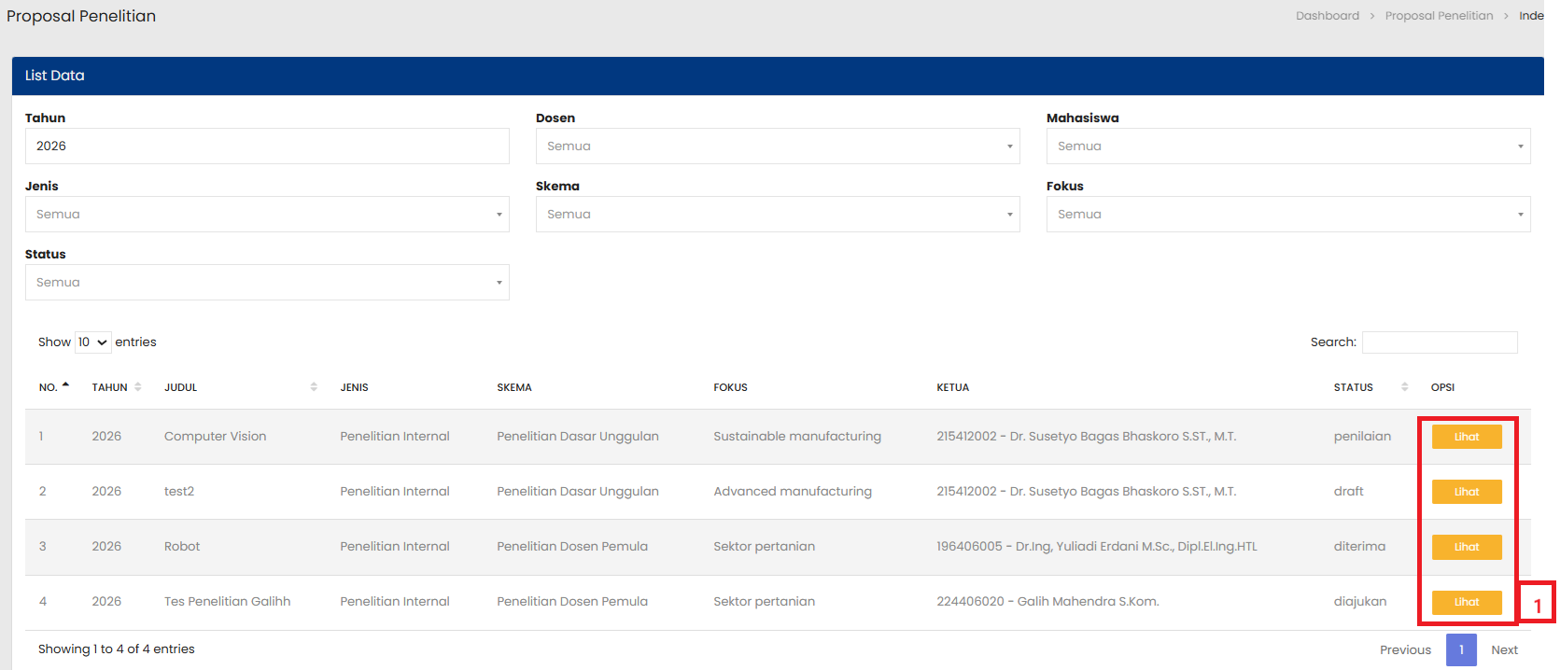
Task: Sort table by the TAHUN column
Action: (137, 387)
